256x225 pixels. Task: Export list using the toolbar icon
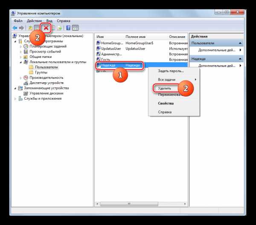click(59, 28)
